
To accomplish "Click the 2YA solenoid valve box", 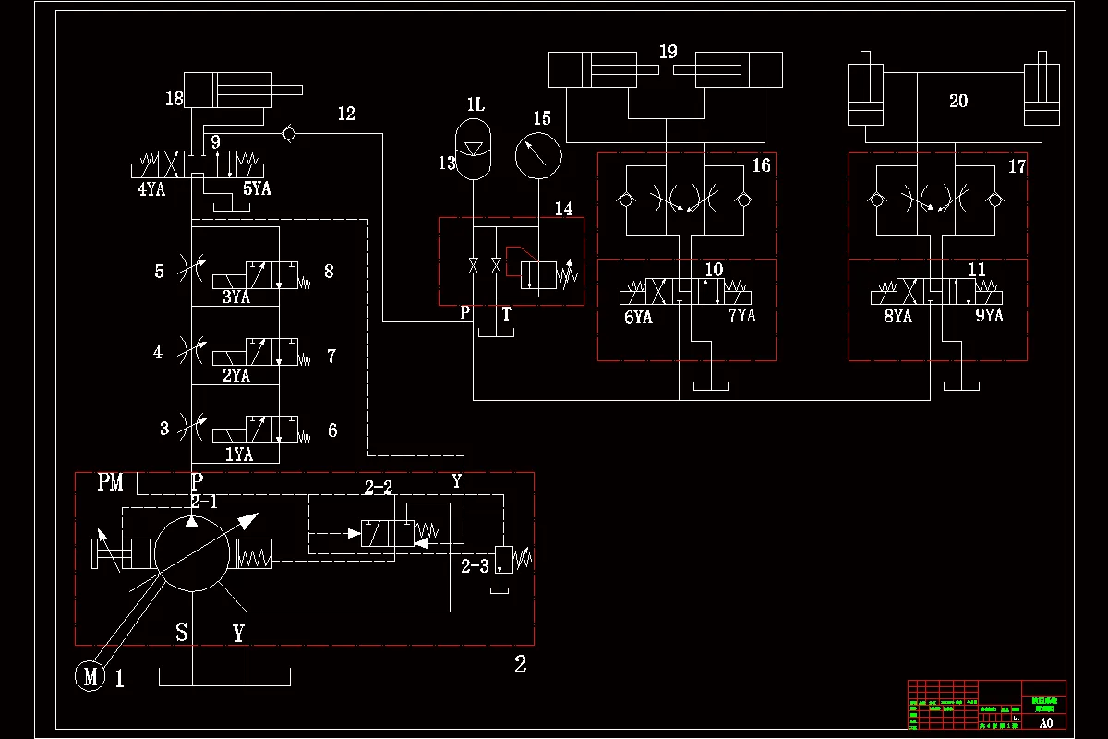I will (262, 354).
